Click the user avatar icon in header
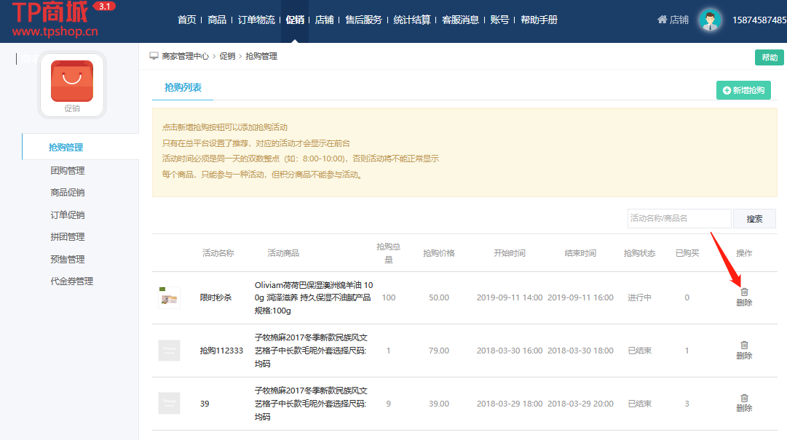787x440 pixels. point(709,20)
